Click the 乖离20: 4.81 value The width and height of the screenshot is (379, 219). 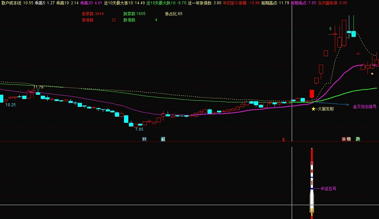(91, 3)
